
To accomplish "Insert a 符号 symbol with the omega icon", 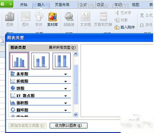I will tap(146, 25).
